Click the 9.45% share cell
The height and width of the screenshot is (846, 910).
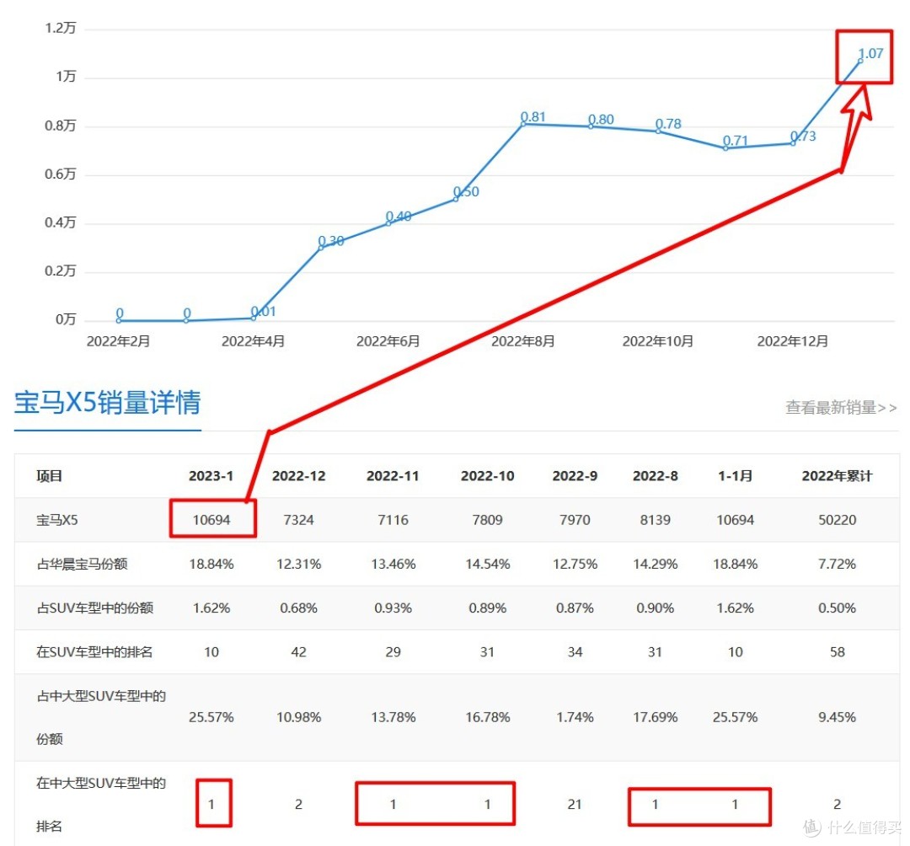[x=837, y=717]
